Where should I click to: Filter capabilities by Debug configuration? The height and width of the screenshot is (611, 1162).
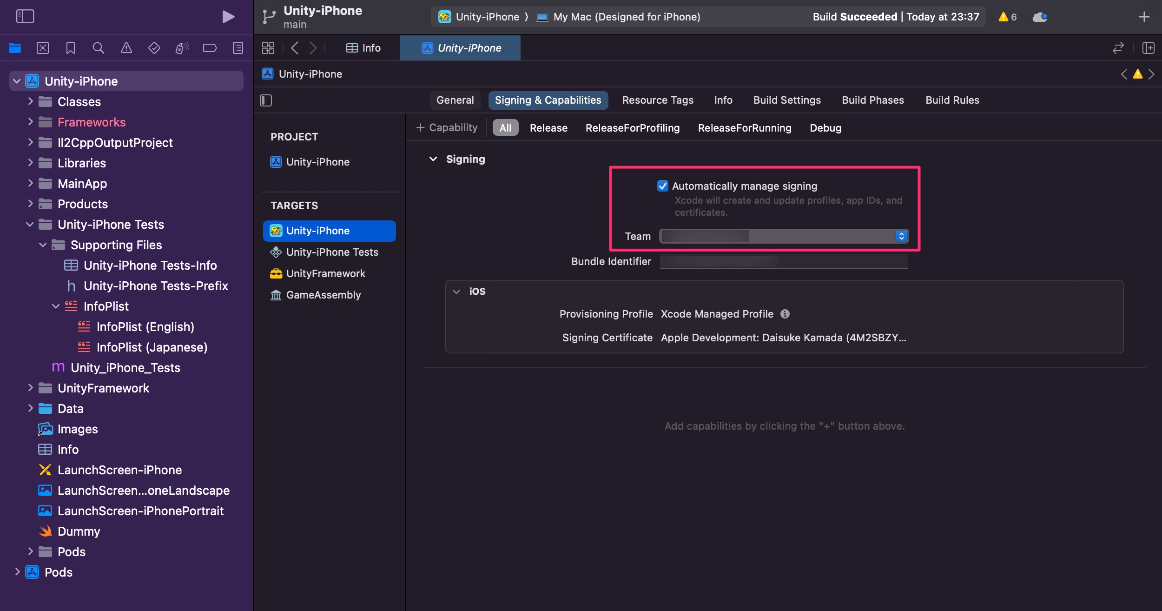(825, 128)
